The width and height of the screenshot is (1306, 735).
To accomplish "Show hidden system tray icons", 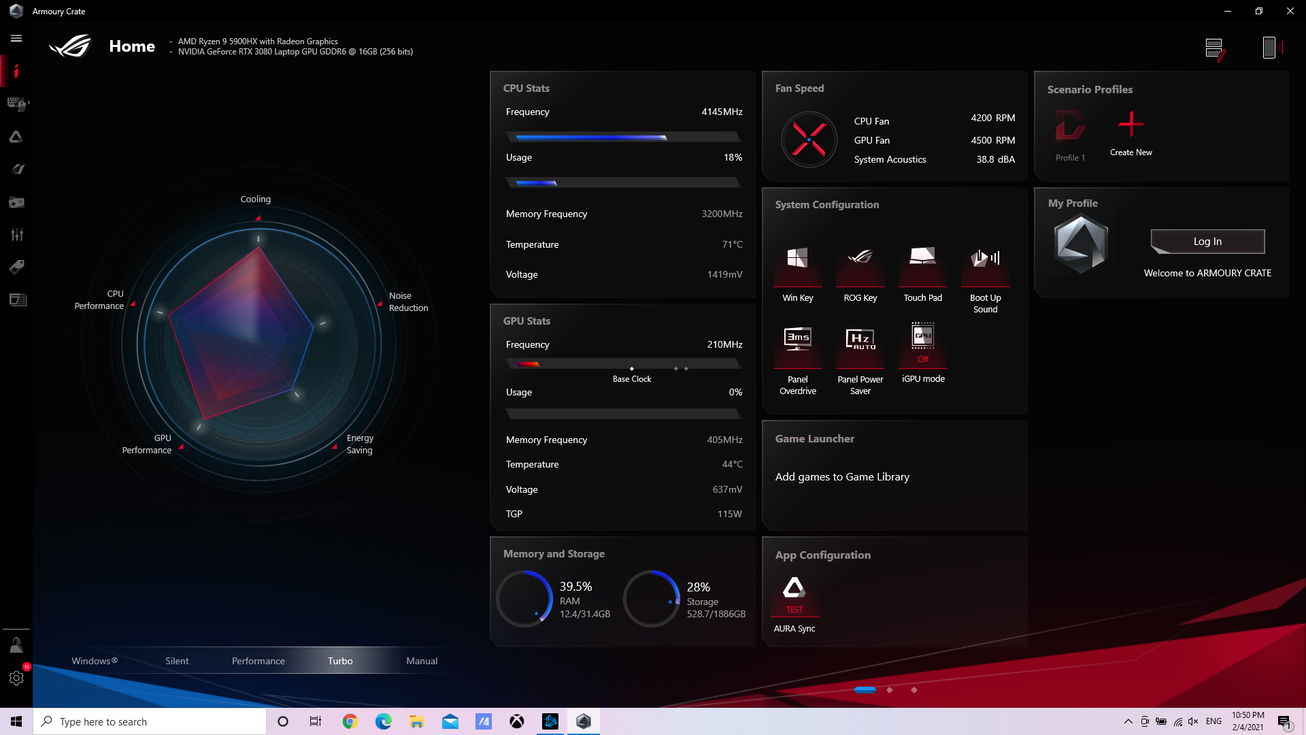I will [1128, 721].
